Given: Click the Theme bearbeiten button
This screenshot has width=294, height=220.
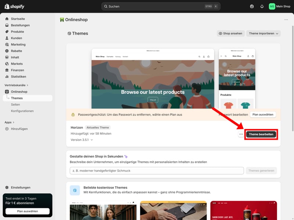Looking at the screenshot, I should tap(261, 135).
